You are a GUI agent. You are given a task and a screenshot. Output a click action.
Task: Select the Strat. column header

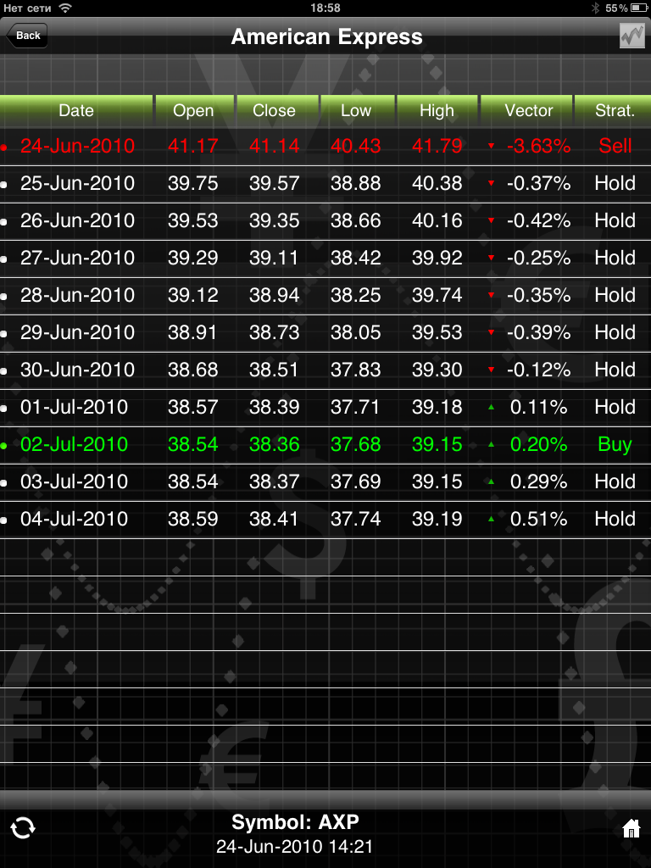(x=615, y=110)
